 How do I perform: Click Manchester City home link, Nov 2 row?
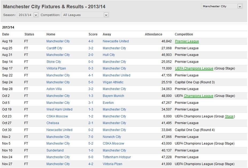click(x=58, y=137)
